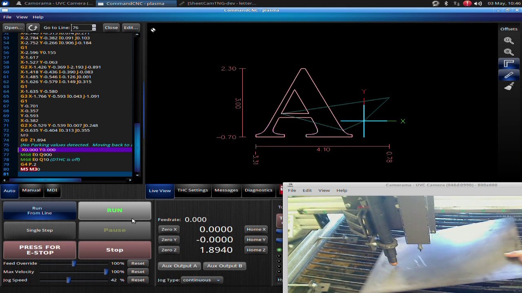The image size is (522, 293).
Task: Click the red alert notification tray icon
Action: [x=467, y=3]
